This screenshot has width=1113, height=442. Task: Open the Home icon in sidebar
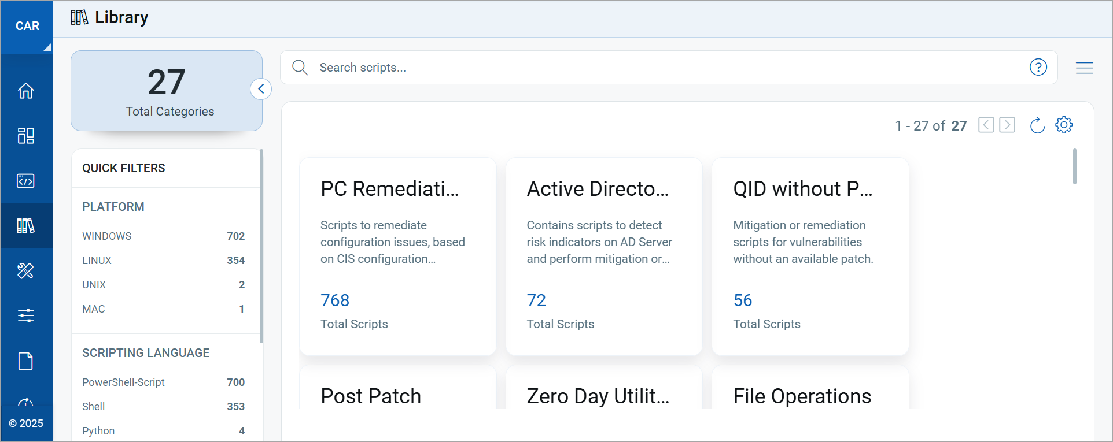[26, 91]
